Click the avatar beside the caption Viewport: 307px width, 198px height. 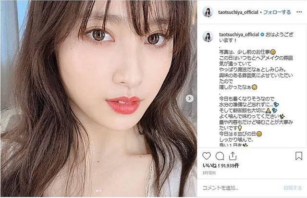coord(208,37)
